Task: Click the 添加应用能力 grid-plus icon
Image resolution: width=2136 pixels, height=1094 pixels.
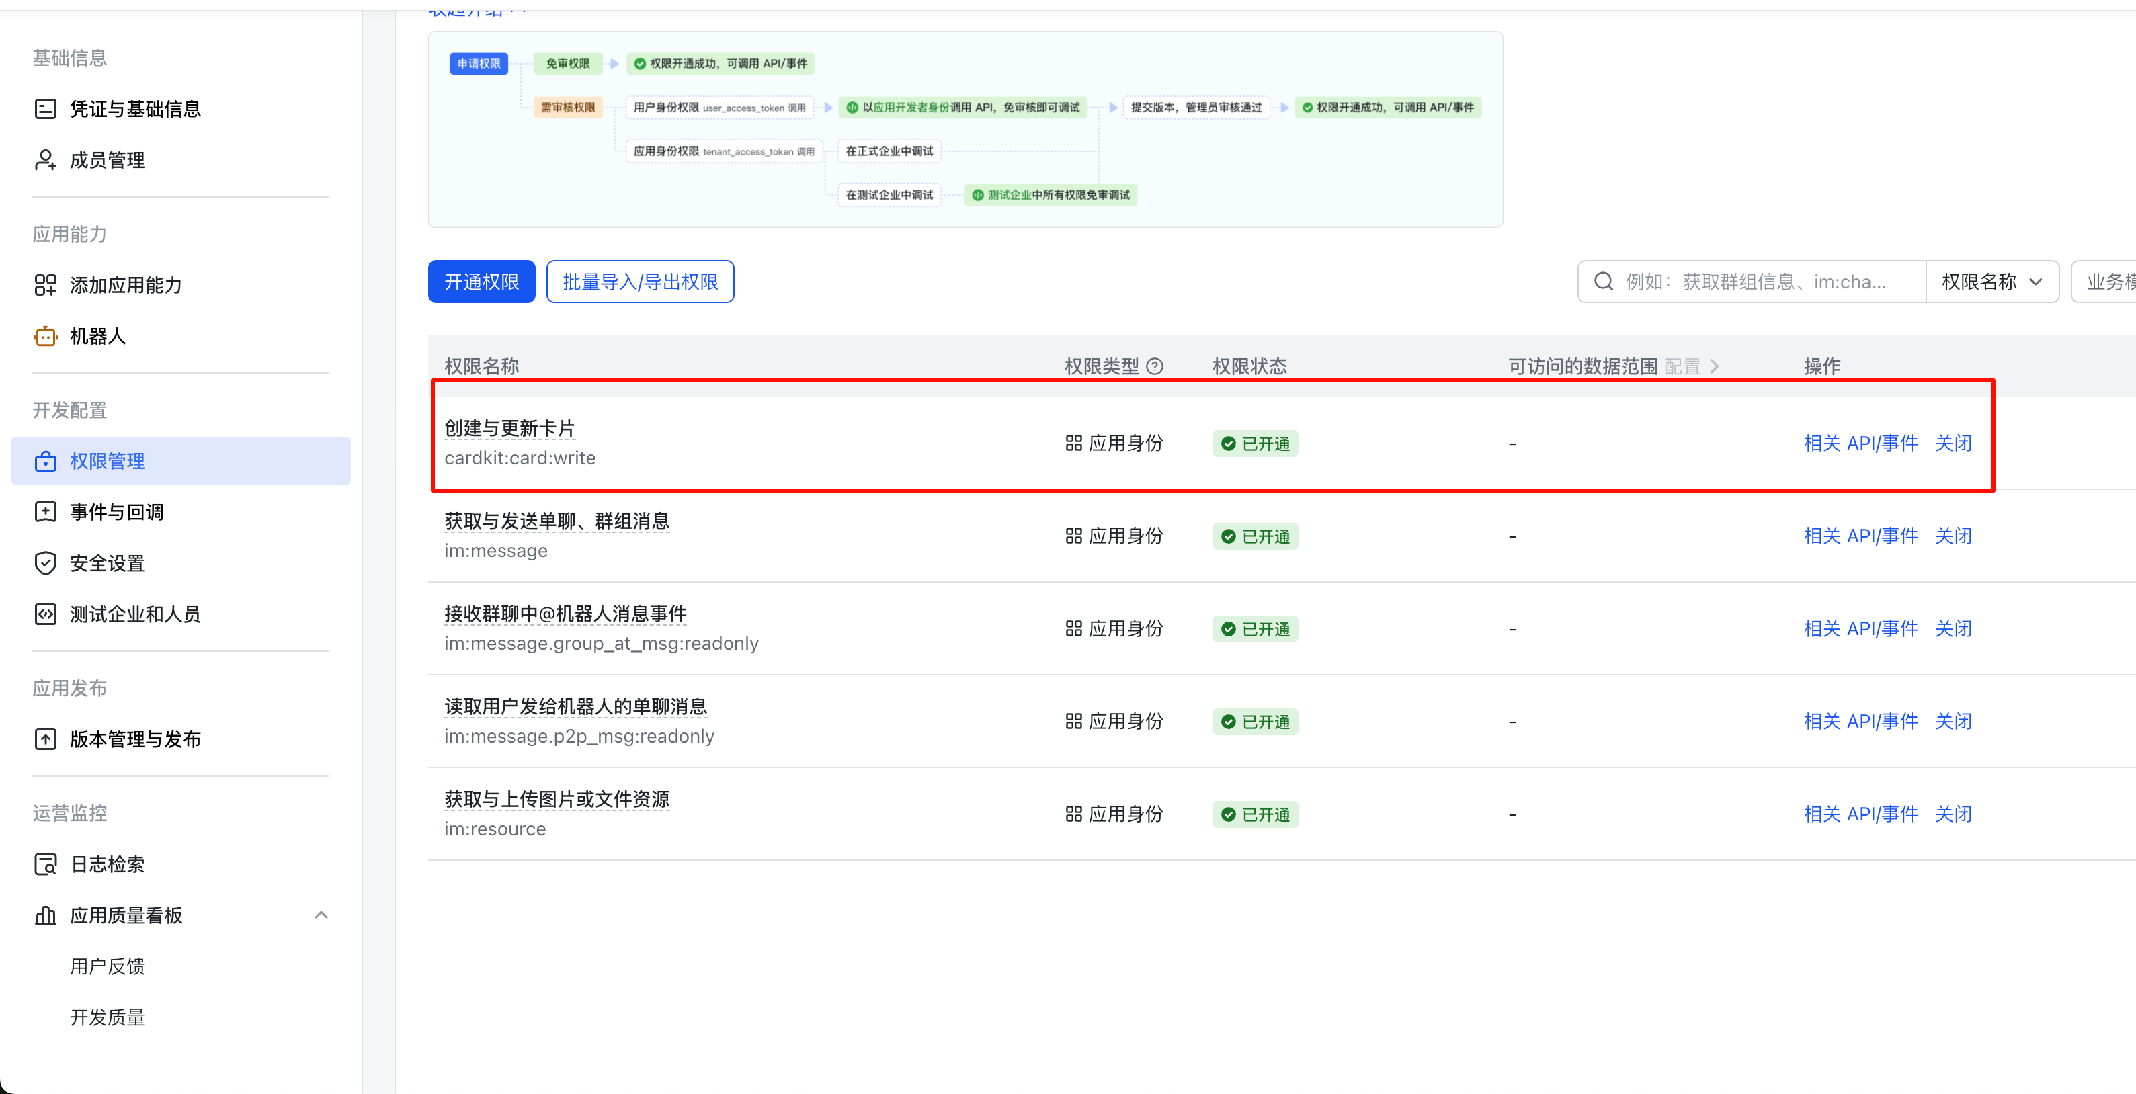Action: [45, 285]
